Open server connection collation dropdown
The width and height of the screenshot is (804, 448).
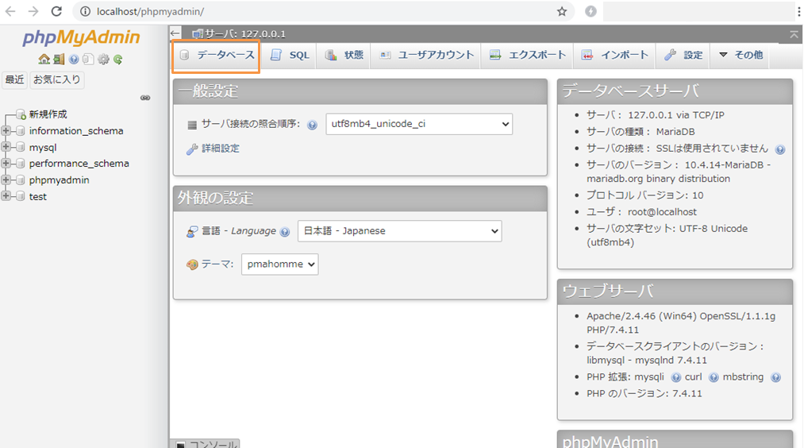[419, 124]
